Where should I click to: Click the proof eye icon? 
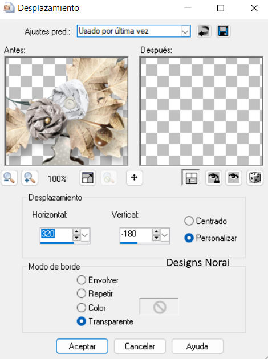coord(234,178)
